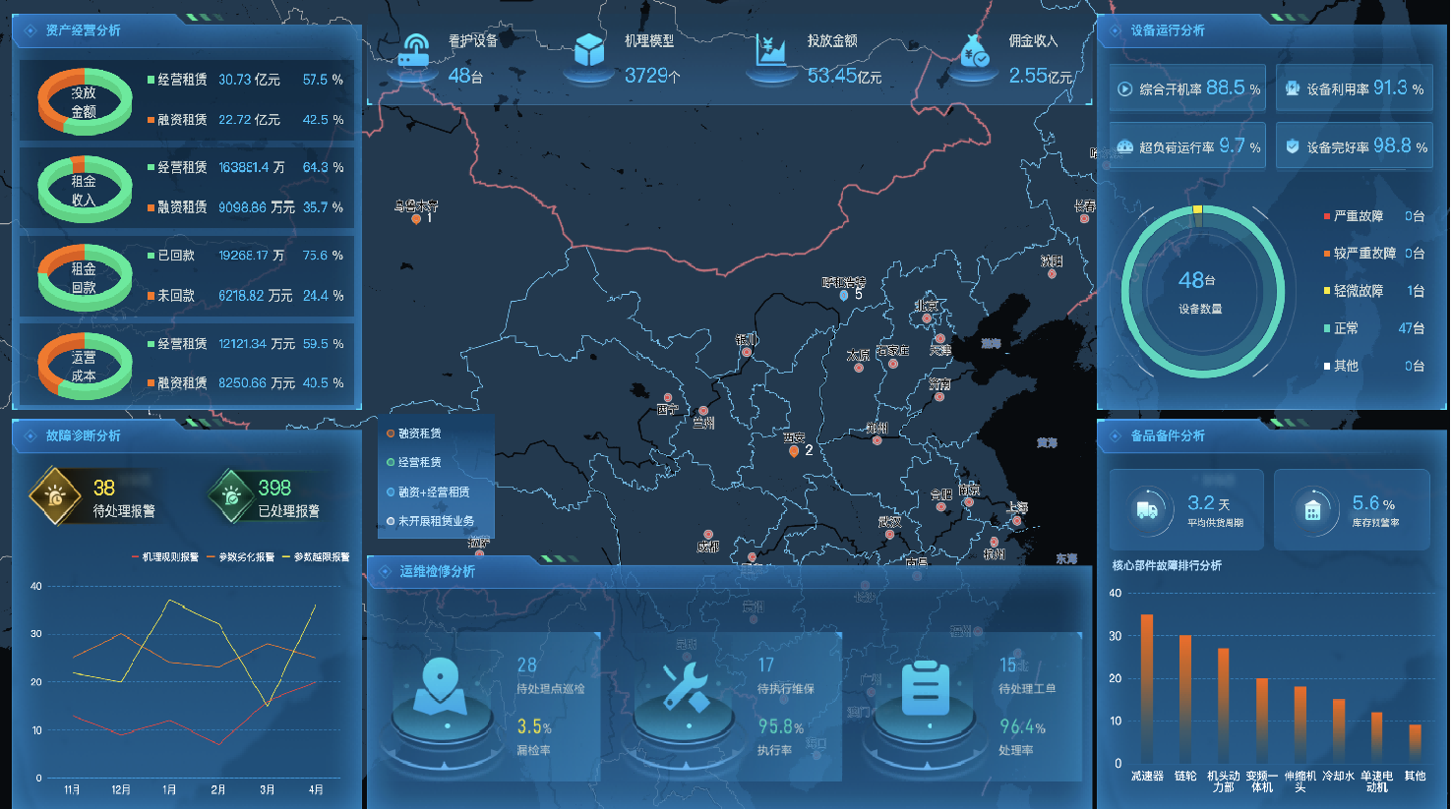Click the 待执行维保 wrench icon

pyautogui.click(x=686, y=686)
